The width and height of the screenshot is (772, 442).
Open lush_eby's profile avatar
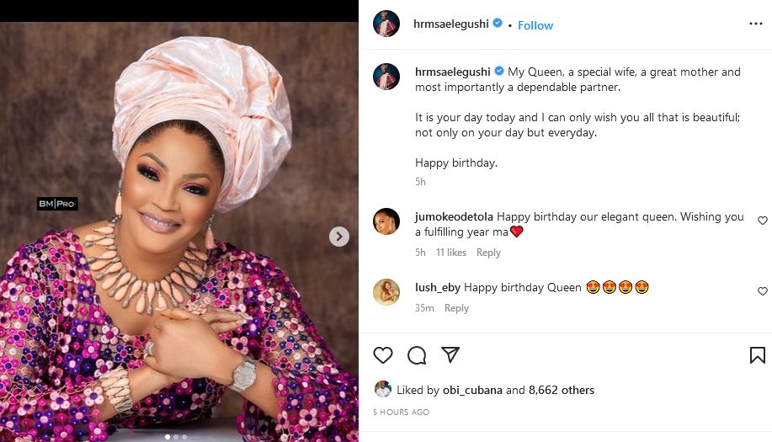(x=386, y=291)
